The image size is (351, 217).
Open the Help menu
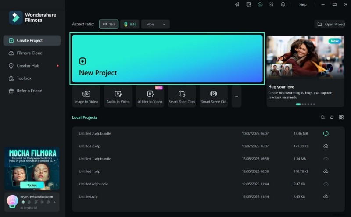(x=303, y=4)
